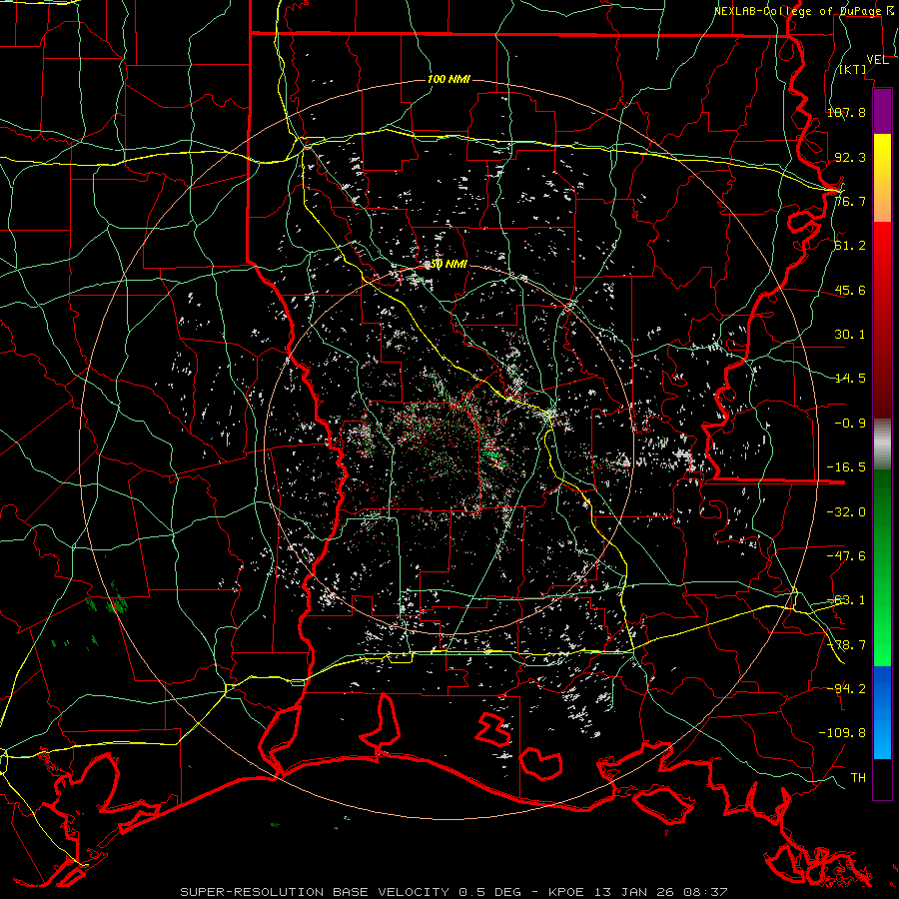
Task: Click the VEL legend title
Action: tap(878, 60)
